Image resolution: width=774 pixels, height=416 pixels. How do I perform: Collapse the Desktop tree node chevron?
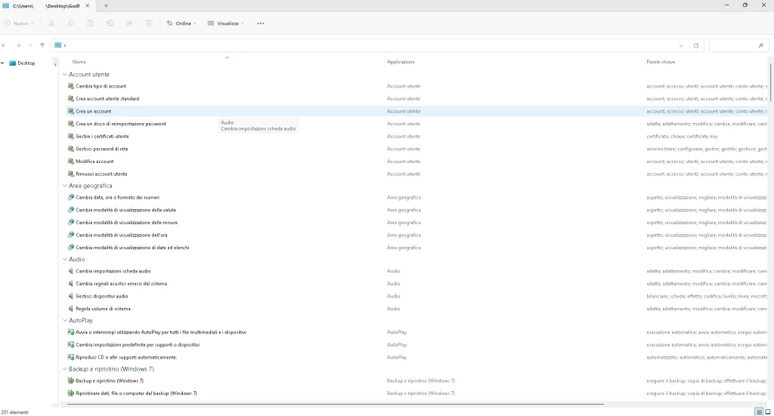[x=2, y=63]
